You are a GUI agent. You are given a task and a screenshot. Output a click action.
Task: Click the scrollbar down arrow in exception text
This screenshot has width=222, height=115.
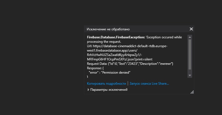click(190, 75)
